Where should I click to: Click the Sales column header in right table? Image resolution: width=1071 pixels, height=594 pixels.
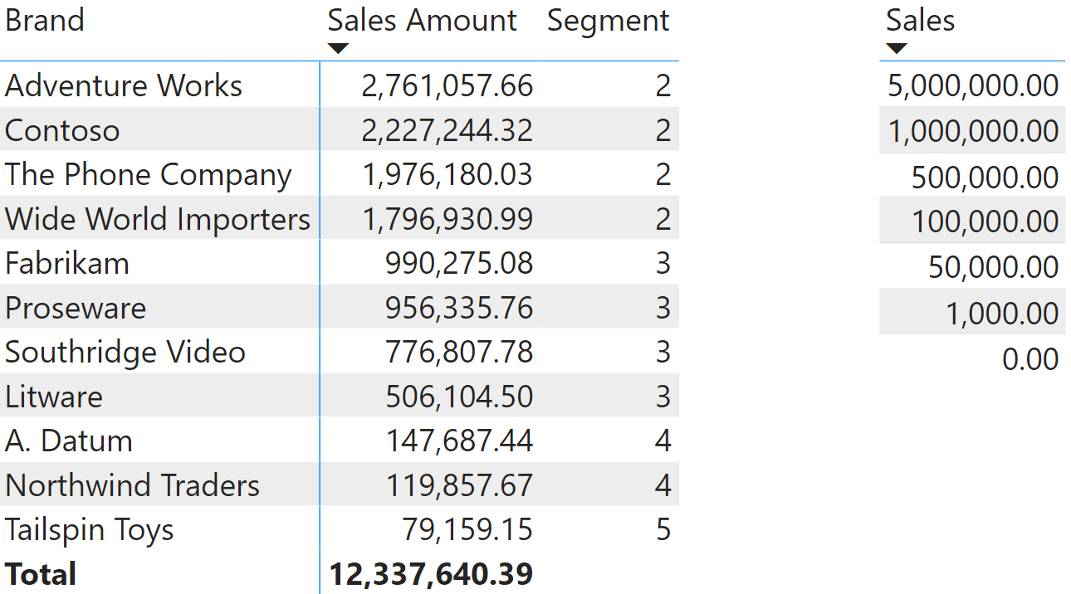(x=921, y=20)
